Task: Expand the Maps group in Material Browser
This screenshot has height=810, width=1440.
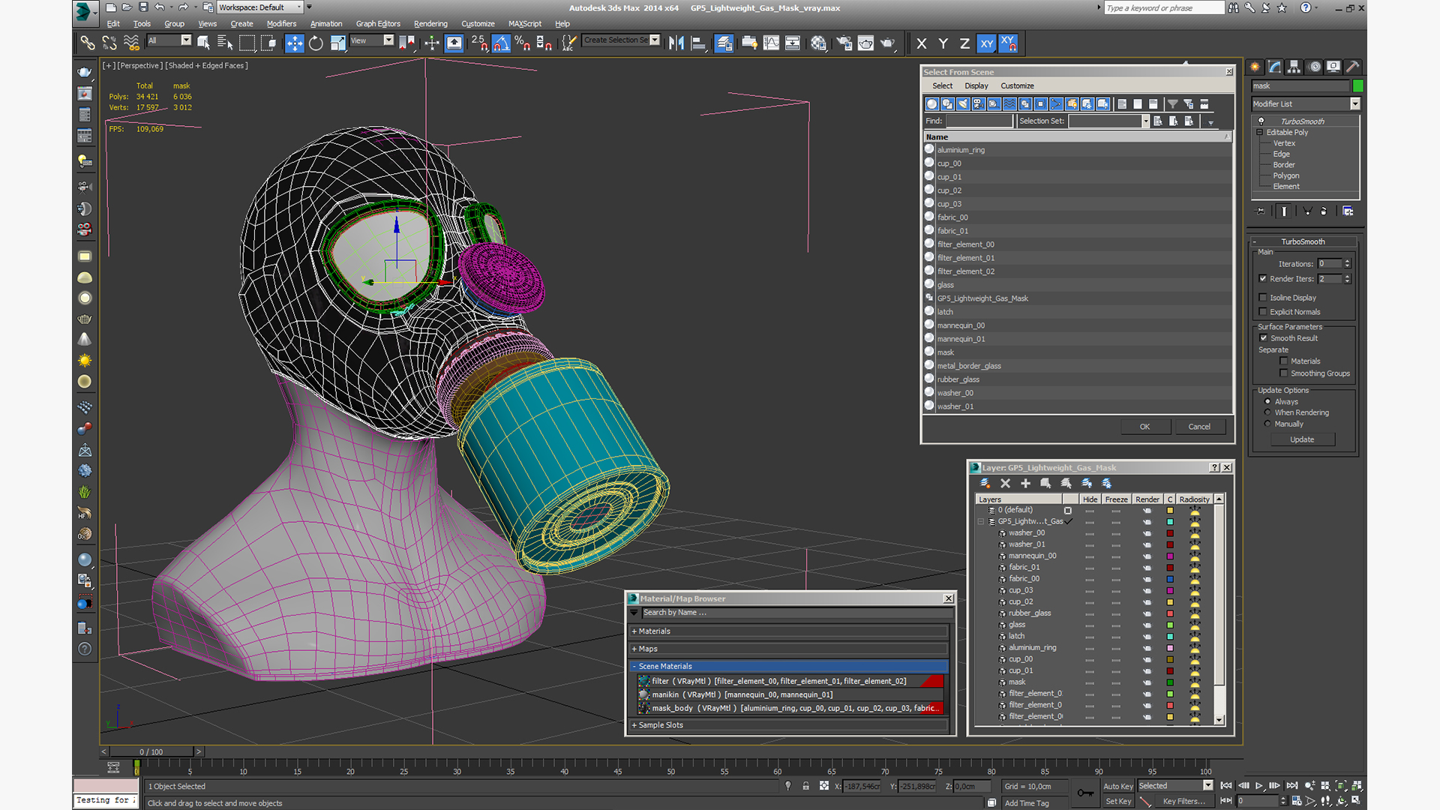Action: [x=790, y=649]
